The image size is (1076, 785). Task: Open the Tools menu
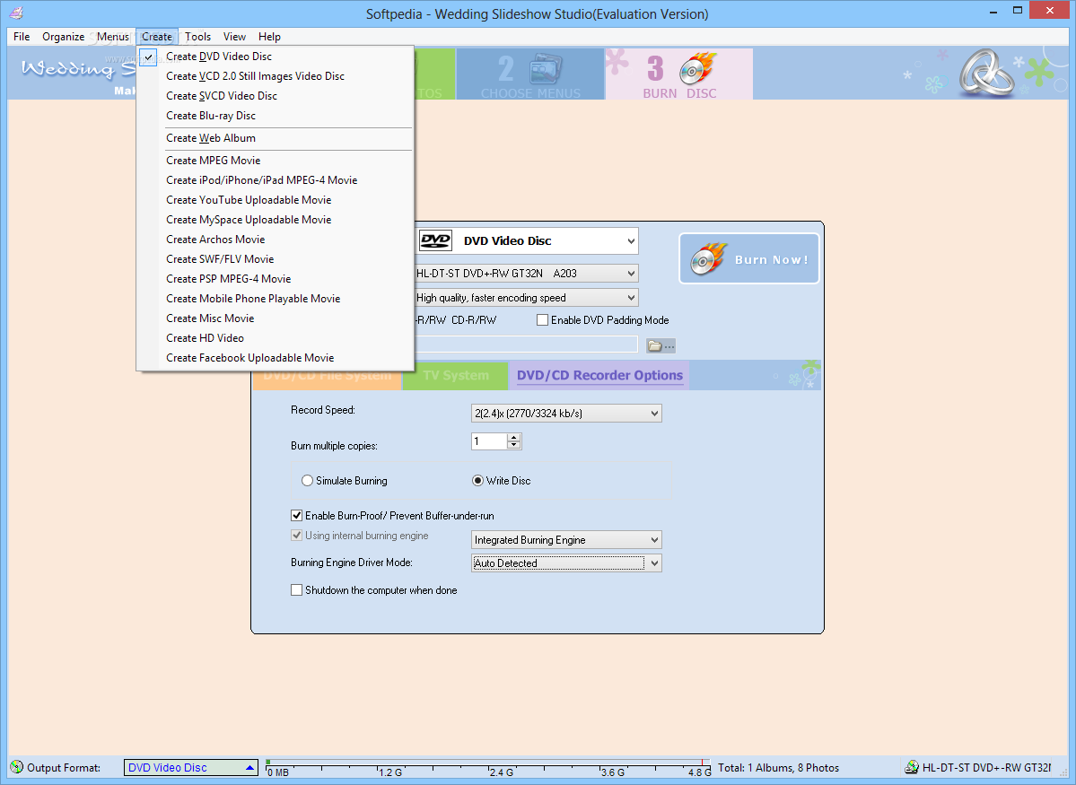tap(197, 37)
